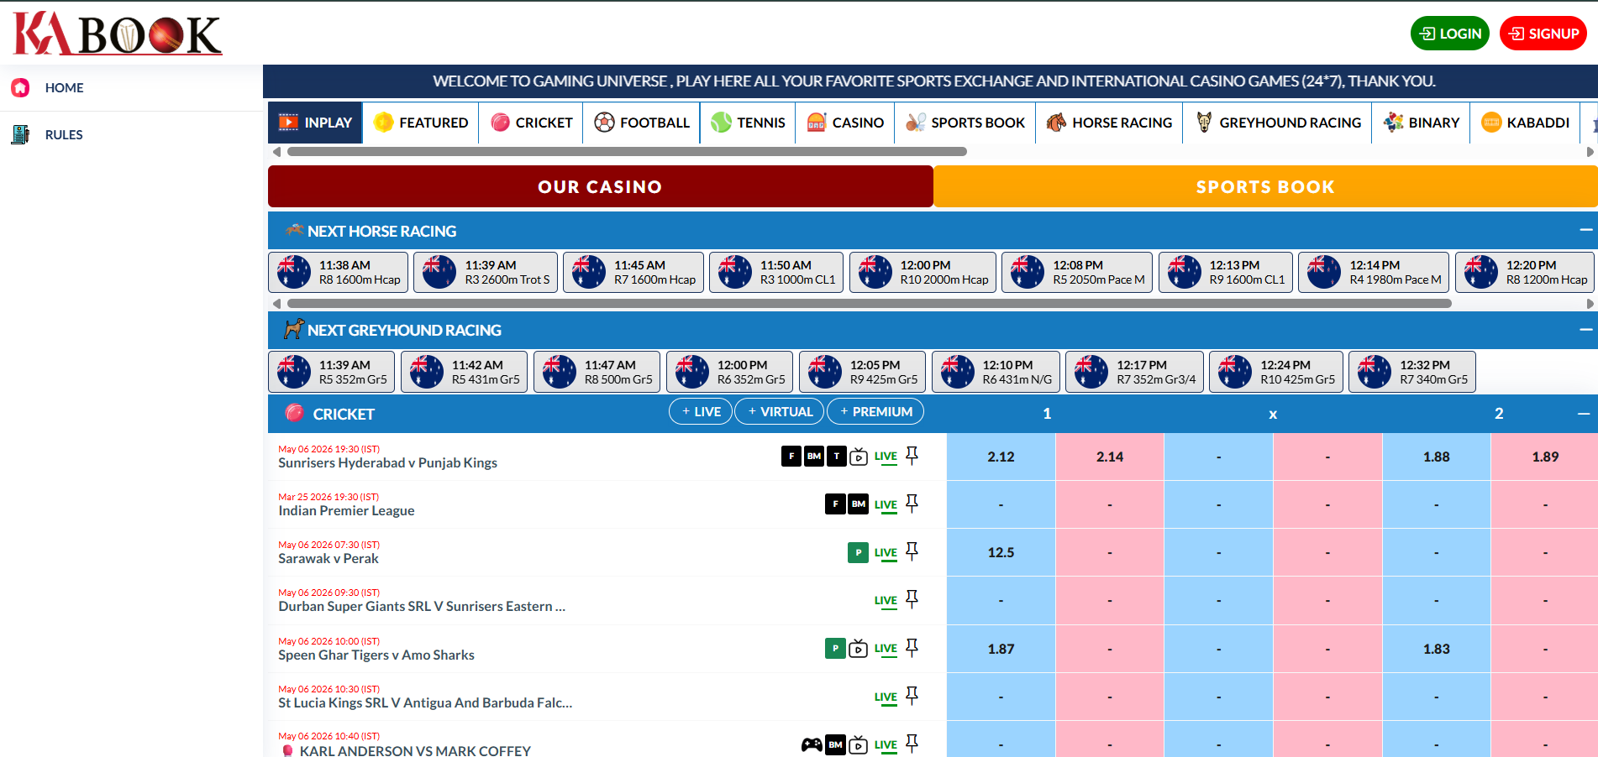Switch to the TENNIS tab
The image size is (1598, 757).
[748, 123]
